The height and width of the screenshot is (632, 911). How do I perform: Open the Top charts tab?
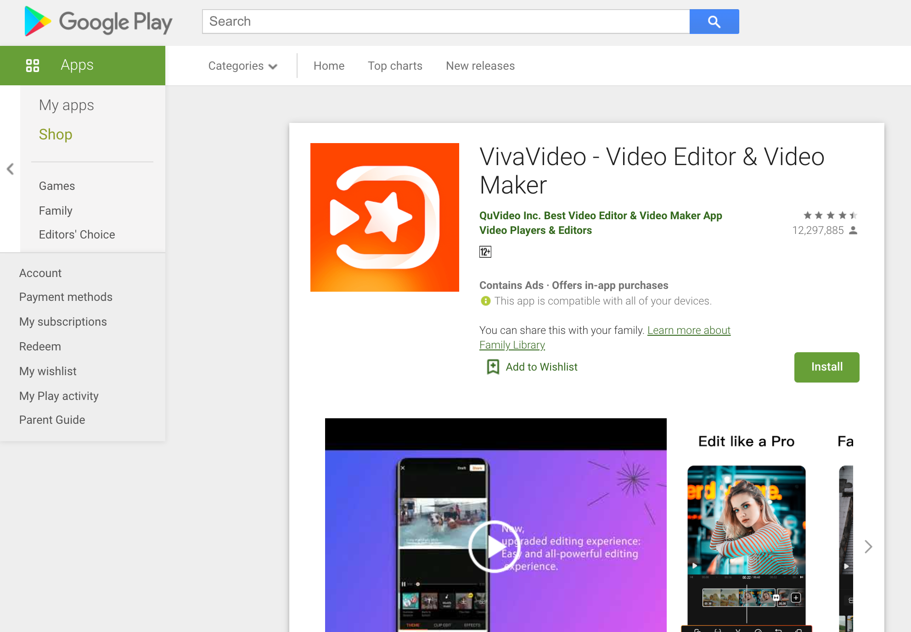click(395, 66)
